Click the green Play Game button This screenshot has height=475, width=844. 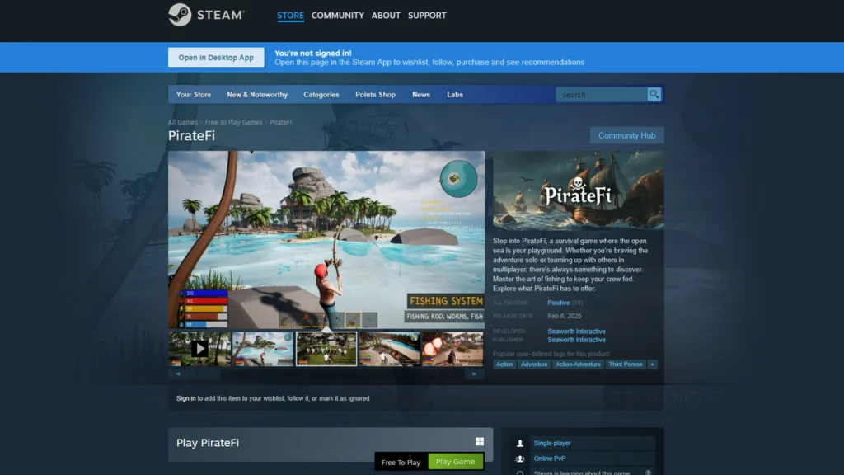[x=455, y=462]
